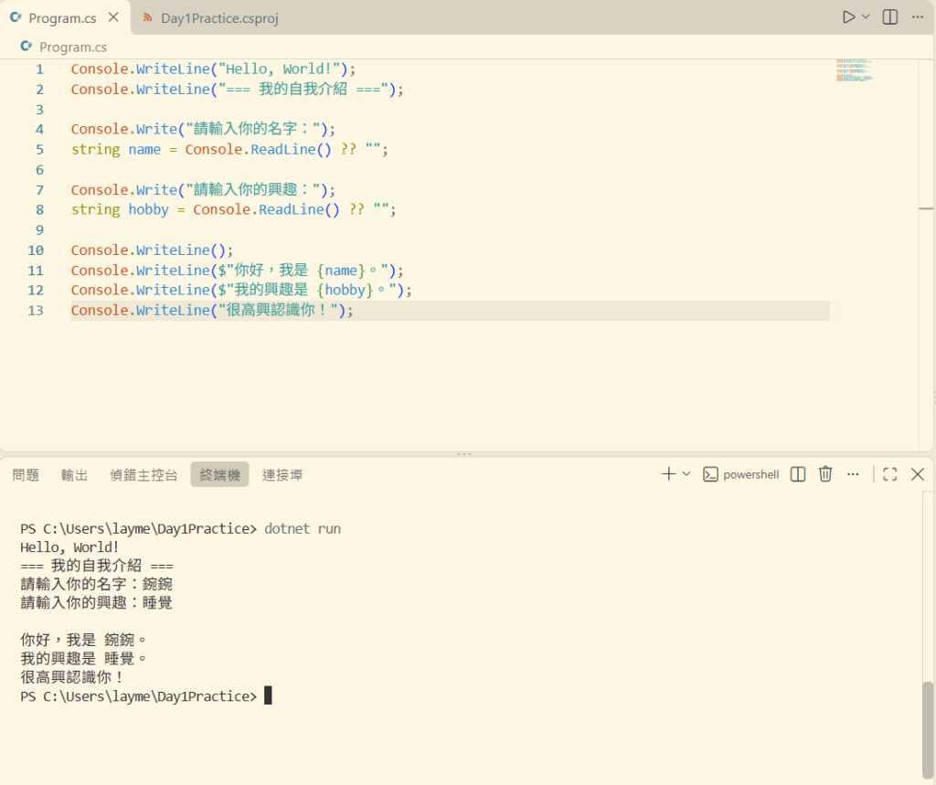Screen dimensions: 936x785
Task: Click the terminal vertical scrollbar thumb
Action: (928, 731)
